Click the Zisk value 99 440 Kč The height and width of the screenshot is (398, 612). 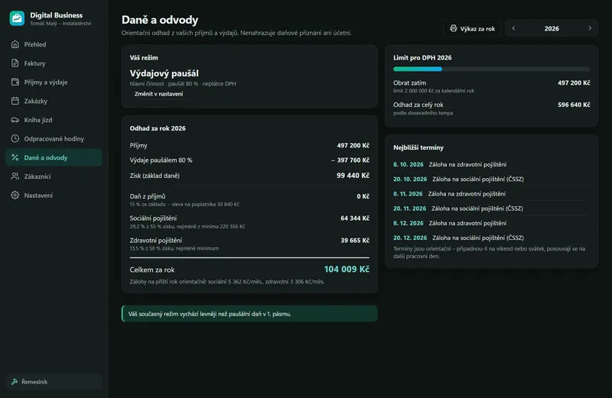(x=353, y=176)
